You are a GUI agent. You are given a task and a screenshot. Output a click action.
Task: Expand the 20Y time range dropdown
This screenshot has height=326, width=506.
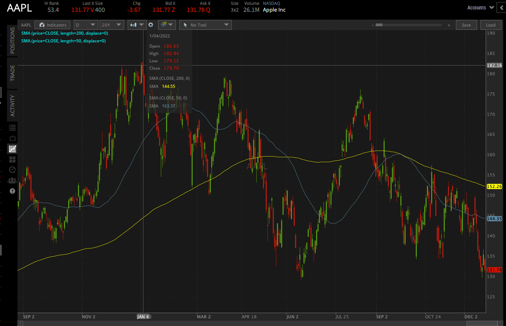[x=112, y=25]
